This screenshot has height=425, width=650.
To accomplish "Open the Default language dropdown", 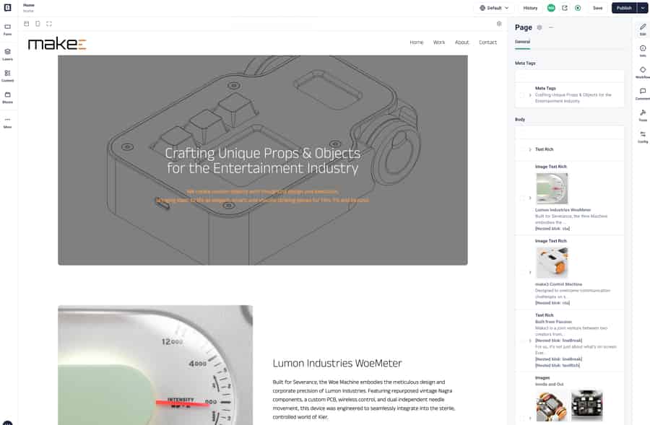I will (495, 8).
